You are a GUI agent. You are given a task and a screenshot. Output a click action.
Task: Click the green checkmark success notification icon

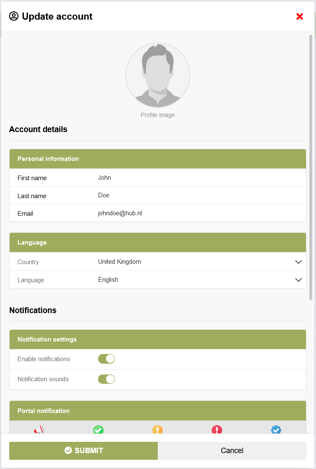98,429
